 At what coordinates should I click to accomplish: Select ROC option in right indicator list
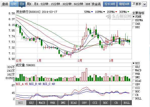136,91
